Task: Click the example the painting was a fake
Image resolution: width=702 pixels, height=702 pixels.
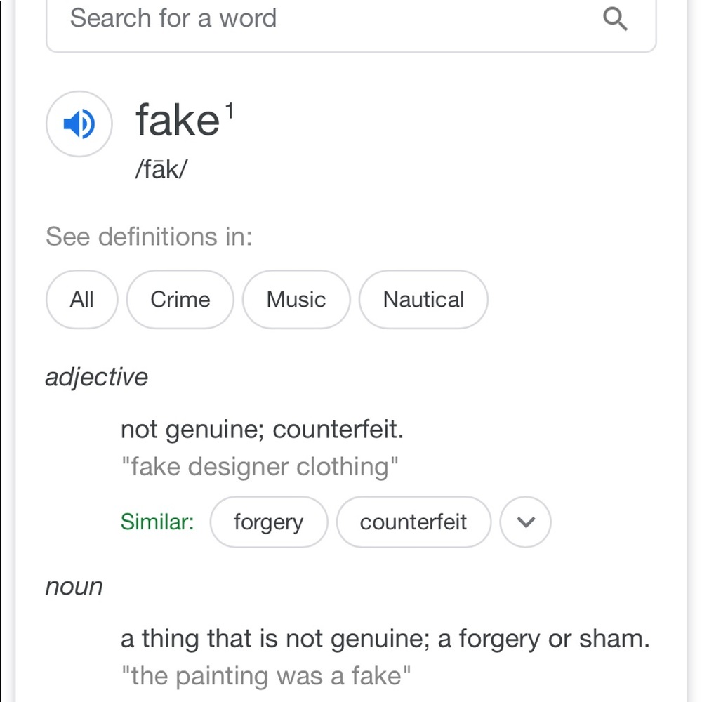Action: (x=265, y=676)
